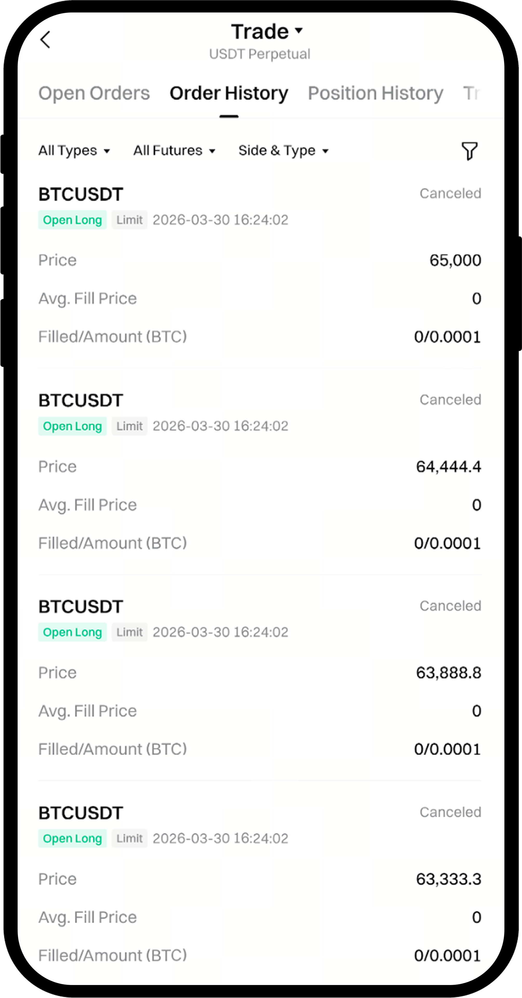Screen dimensions: 522x998
Task: Switch to the Open Orders tab
Action: click(94, 93)
